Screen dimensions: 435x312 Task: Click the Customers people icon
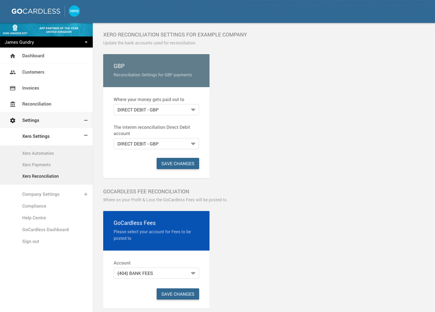[x=13, y=72]
